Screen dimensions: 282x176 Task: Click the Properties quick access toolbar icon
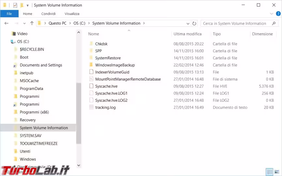pyautogui.click(x=15, y=5)
